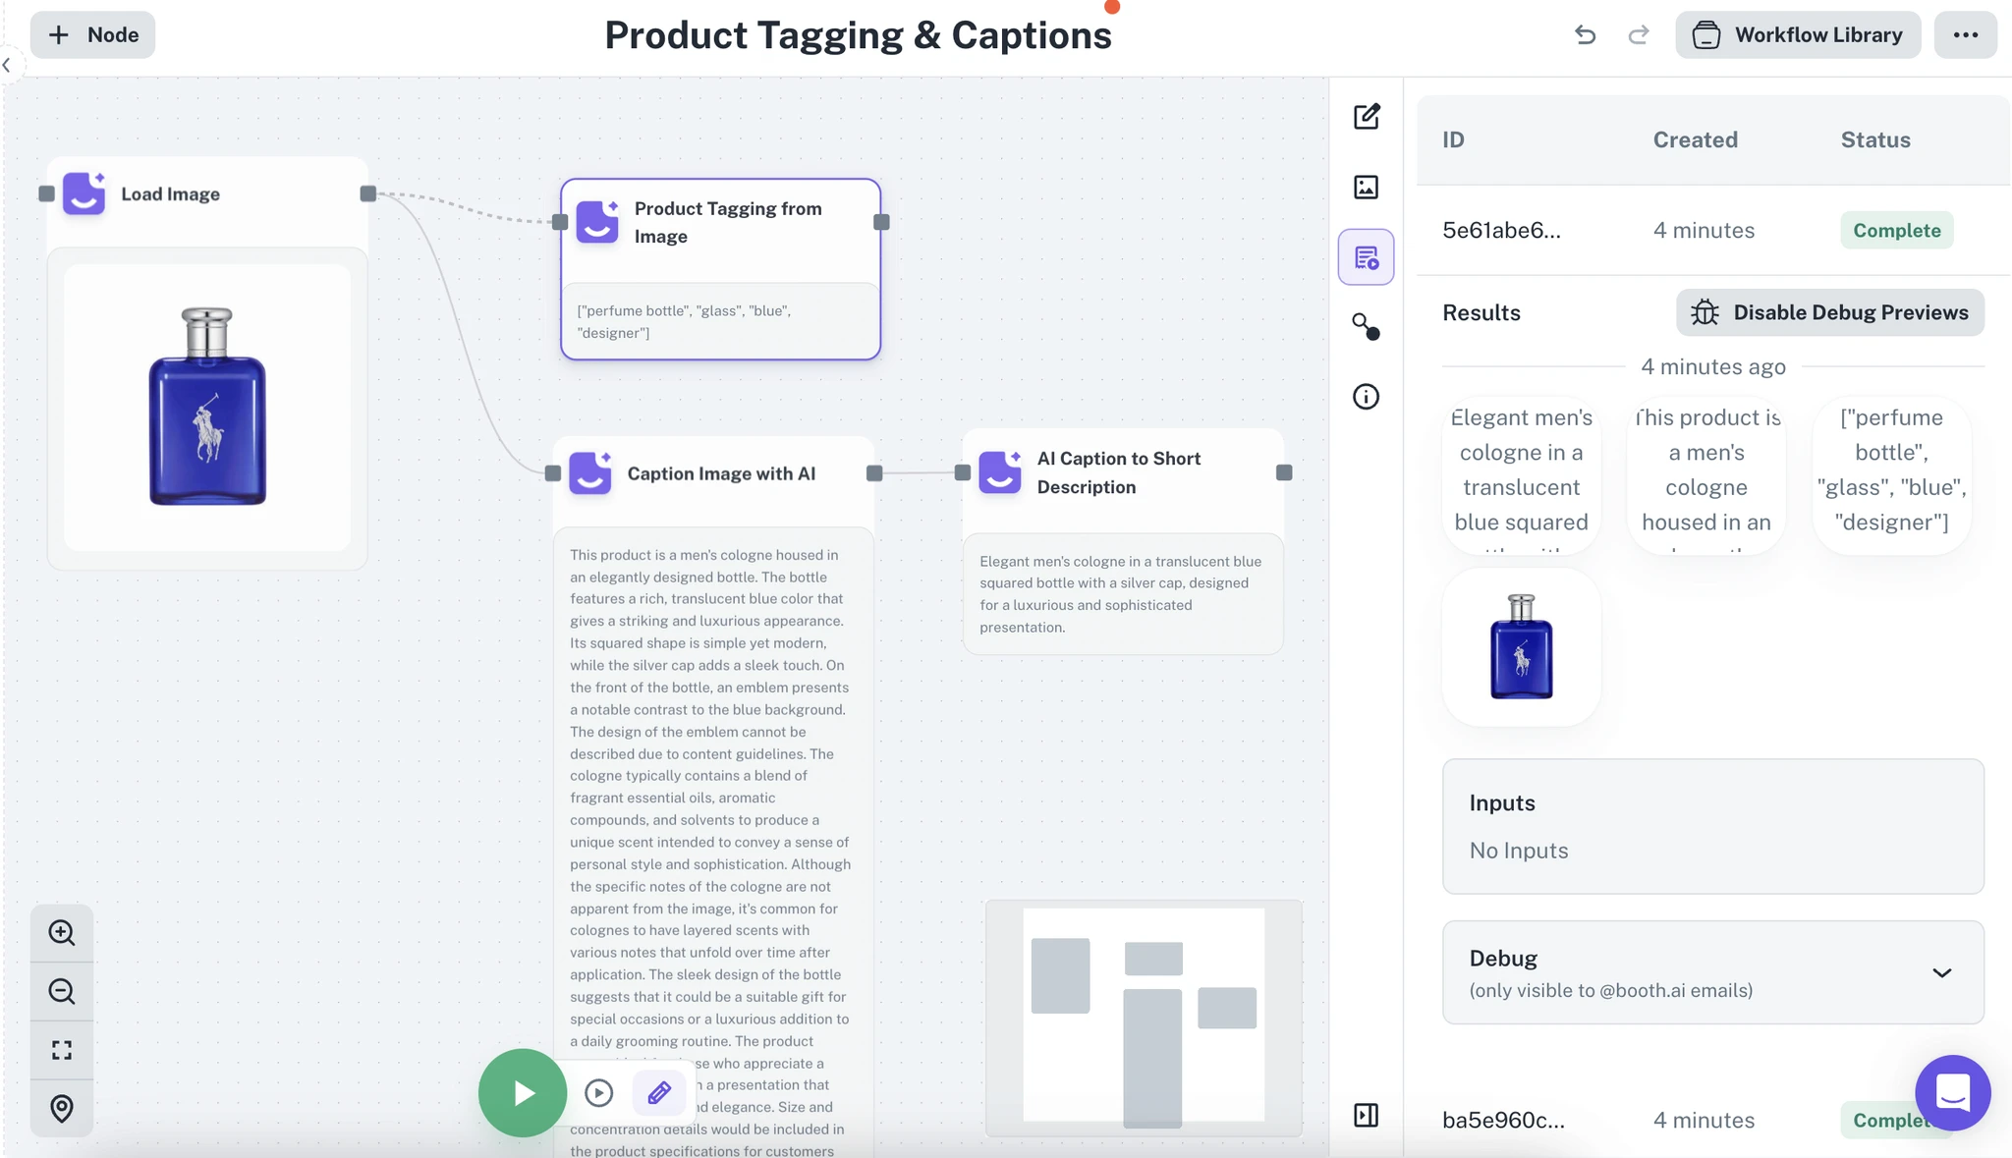
Task: Disable Debug Previews toggle button
Action: [x=1828, y=312]
